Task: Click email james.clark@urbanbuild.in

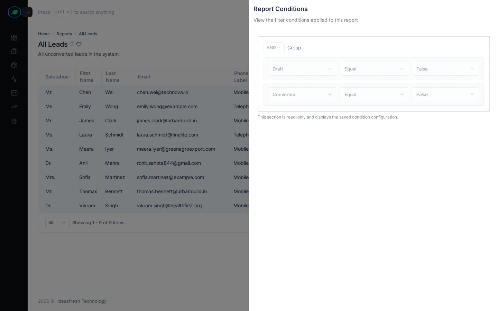Action: pyautogui.click(x=167, y=121)
